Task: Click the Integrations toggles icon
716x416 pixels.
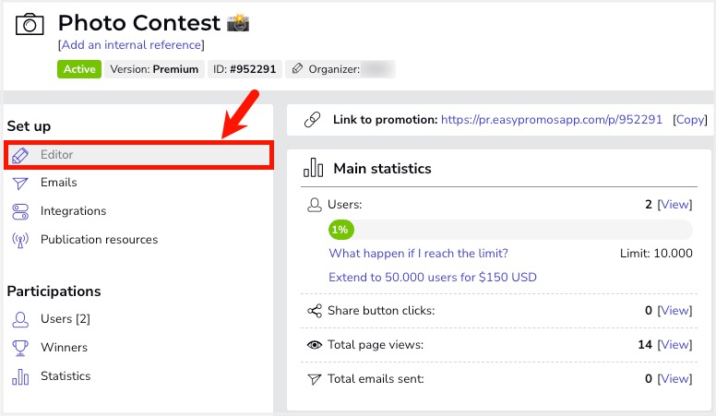Action: pos(20,211)
